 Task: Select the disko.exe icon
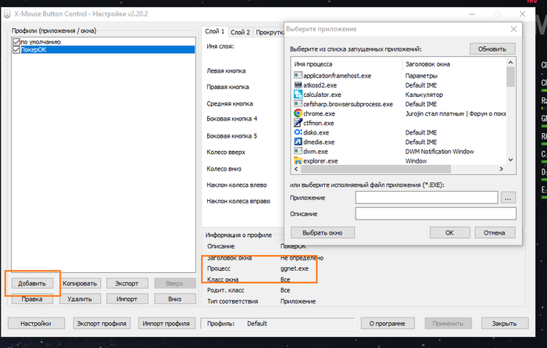[298, 132]
